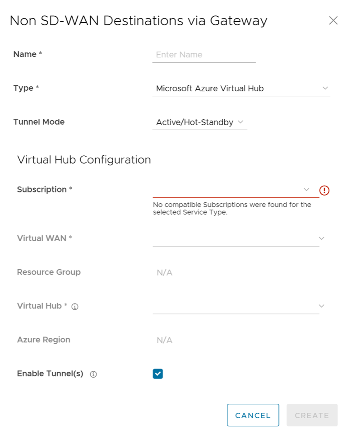Focus the Enter Name input field
This screenshot has width=347, height=439.
[x=204, y=55]
